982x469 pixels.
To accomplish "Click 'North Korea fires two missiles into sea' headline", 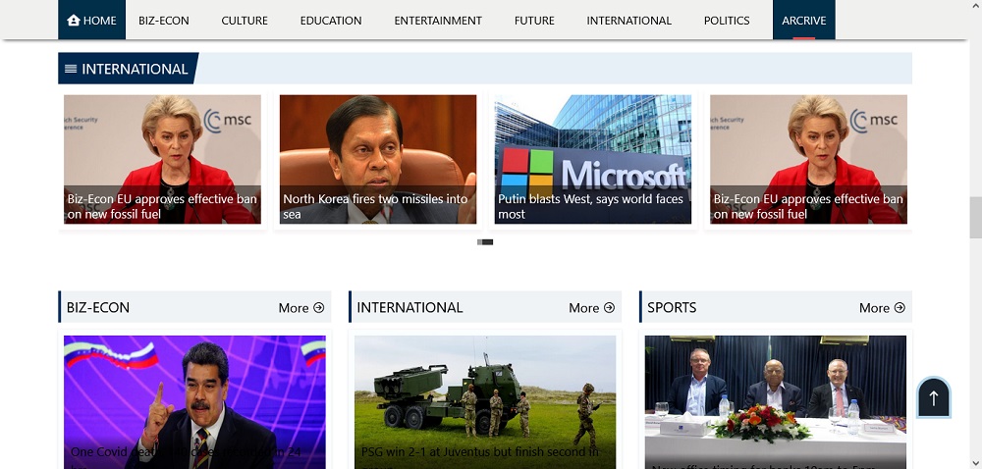I will click(375, 206).
